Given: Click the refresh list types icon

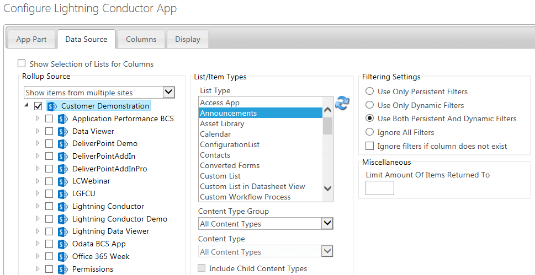Looking at the screenshot, I should [x=342, y=103].
